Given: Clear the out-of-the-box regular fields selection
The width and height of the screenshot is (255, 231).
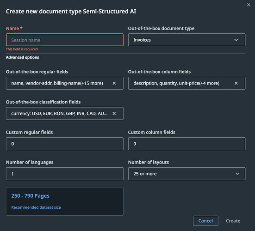Looking at the screenshot, I should [114, 83].
